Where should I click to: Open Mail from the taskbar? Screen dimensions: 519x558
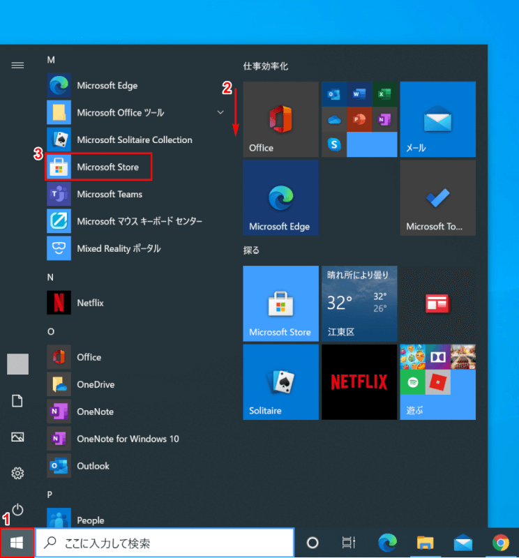463,543
